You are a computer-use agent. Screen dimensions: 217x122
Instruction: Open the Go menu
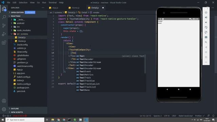(38, 2)
